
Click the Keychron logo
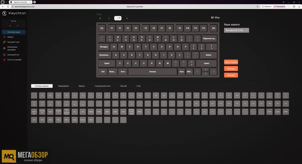point(14,13)
